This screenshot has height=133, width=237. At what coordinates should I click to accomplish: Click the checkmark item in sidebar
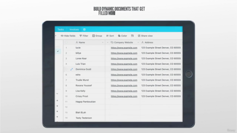(58, 51)
